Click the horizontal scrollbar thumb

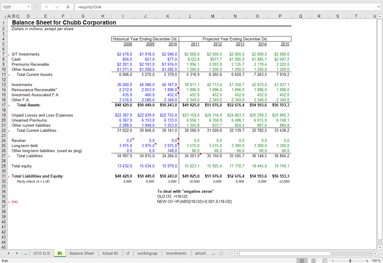click(x=285, y=253)
